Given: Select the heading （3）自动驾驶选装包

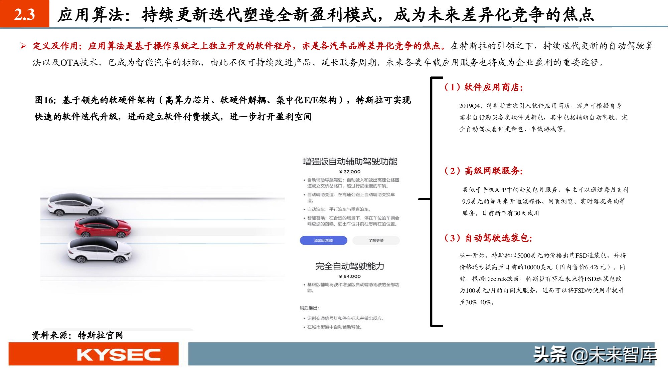Looking at the screenshot, I should pos(487,238).
